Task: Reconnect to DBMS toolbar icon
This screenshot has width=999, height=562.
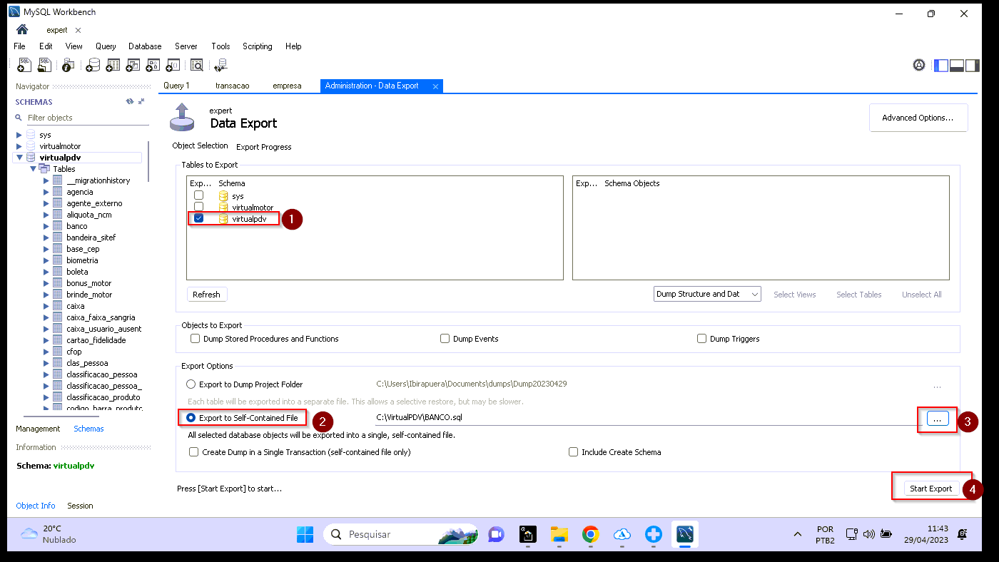Action: pyautogui.click(x=220, y=65)
